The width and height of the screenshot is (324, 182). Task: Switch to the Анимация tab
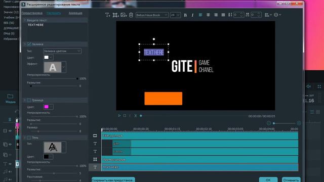coord(75,13)
